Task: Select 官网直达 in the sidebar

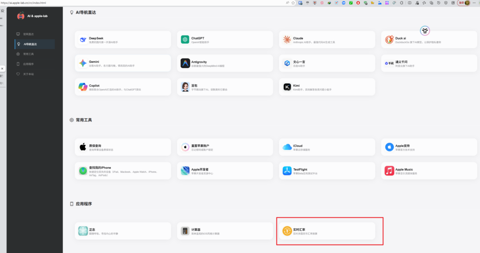Action: [x=29, y=34]
